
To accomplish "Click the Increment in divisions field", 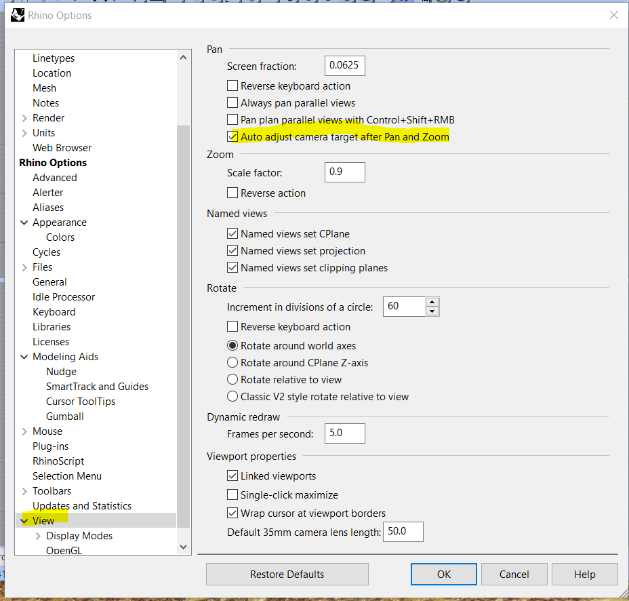I will (x=404, y=307).
